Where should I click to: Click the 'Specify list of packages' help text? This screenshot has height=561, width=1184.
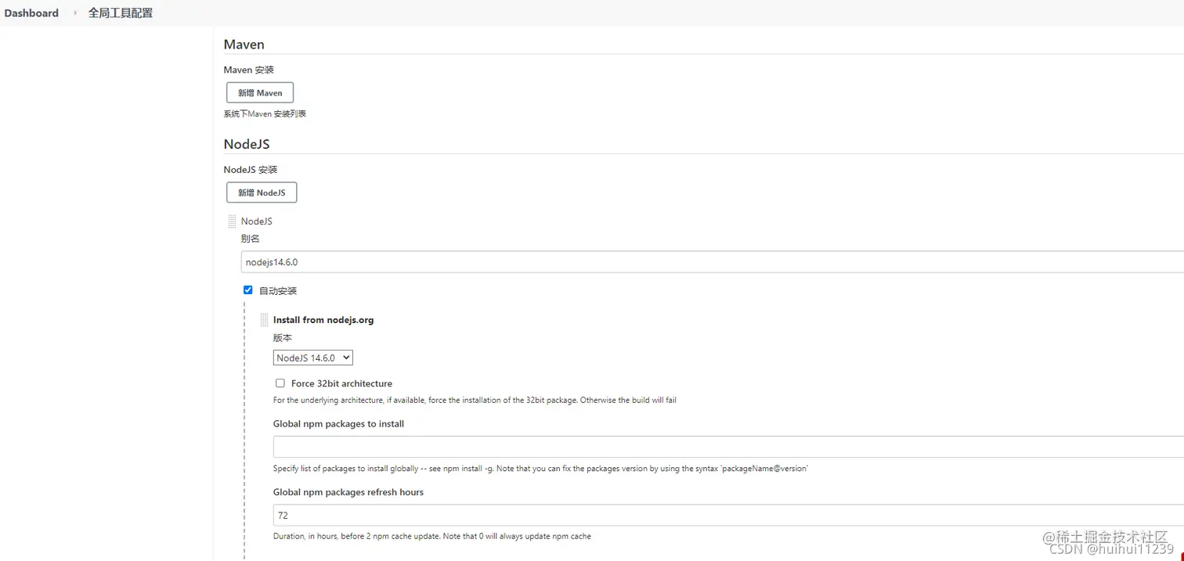540,469
